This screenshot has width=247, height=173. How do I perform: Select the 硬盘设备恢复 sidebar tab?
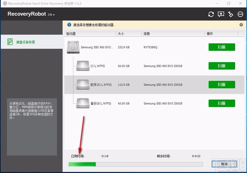tap(32, 42)
